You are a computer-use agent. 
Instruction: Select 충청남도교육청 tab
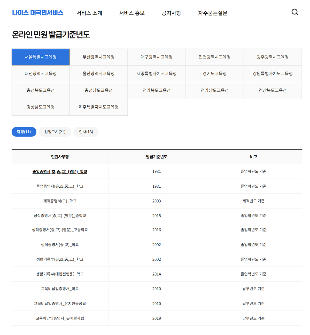(x=98, y=90)
